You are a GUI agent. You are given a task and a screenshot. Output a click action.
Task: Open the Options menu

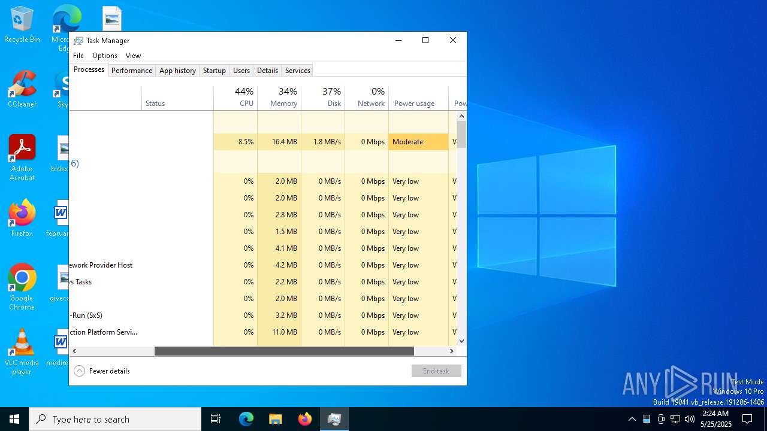pos(105,56)
